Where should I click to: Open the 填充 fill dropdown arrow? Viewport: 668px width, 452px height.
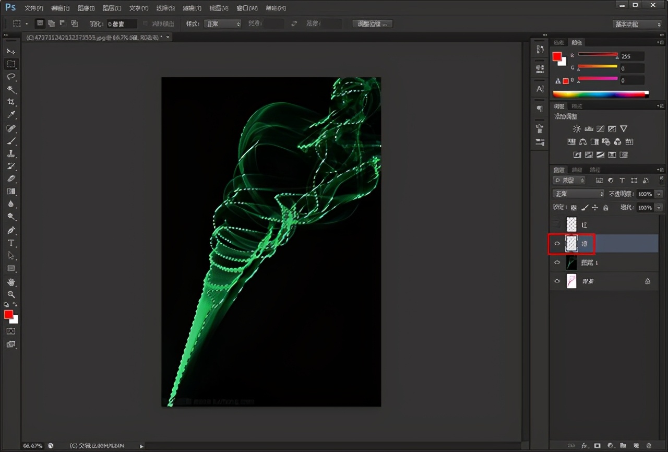pos(659,207)
